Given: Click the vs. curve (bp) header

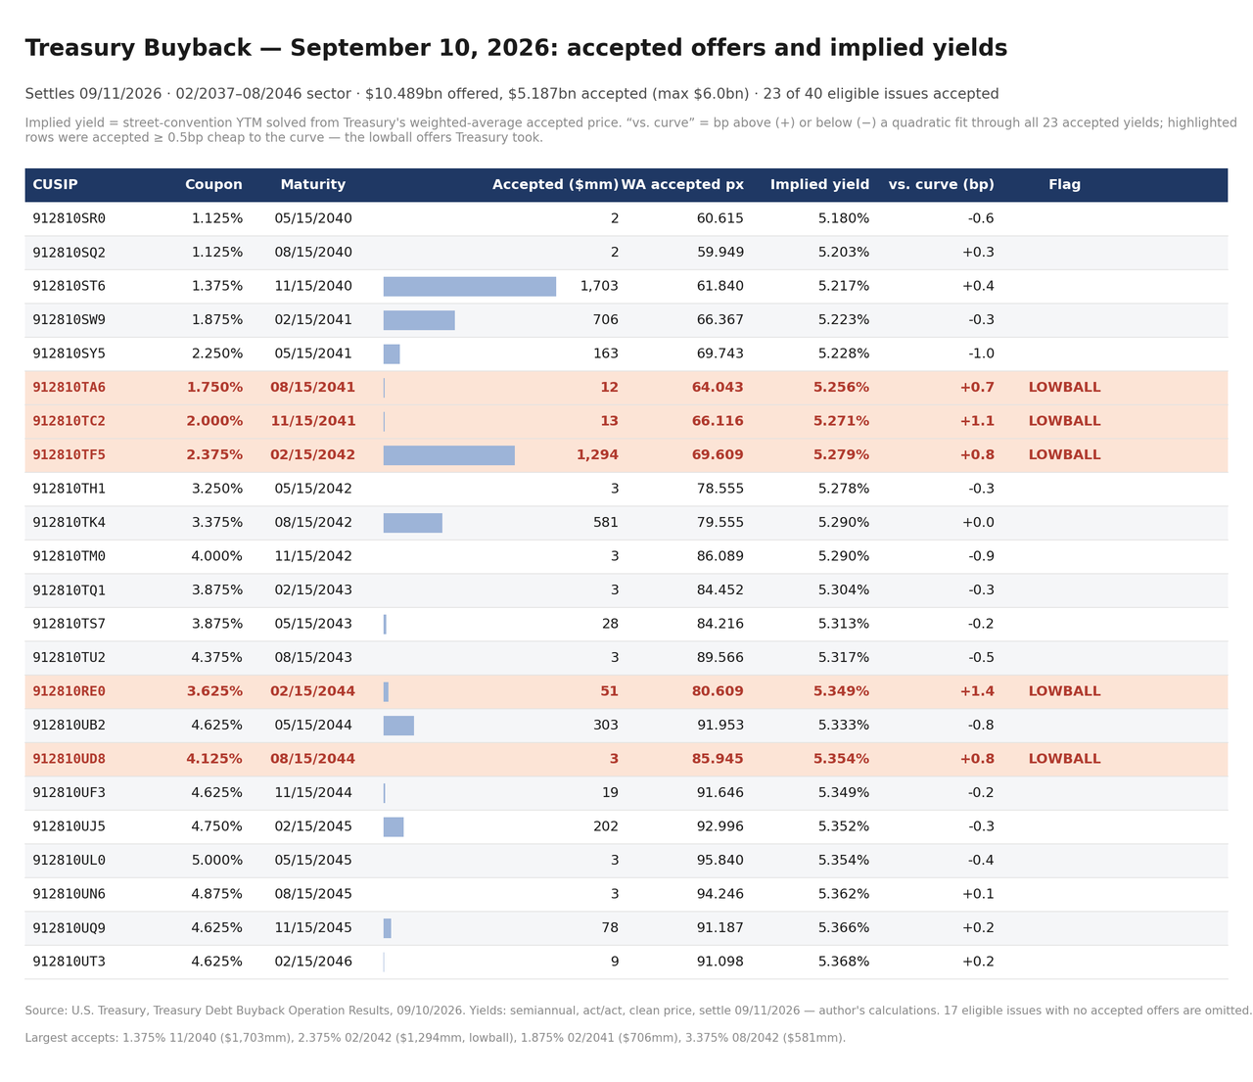Looking at the screenshot, I should 941,185.
